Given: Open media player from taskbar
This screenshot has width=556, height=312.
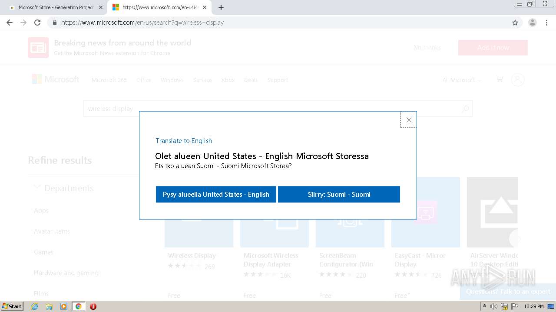Looking at the screenshot, I should point(64,306).
